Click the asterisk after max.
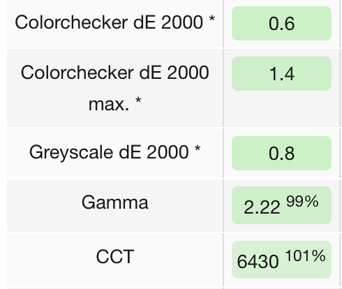The height and width of the screenshot is (289, 342). click(138, 101)
